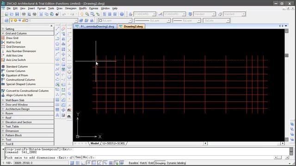Open the Express menu
This screenshot has height=166, width=296.
point(93,8)
